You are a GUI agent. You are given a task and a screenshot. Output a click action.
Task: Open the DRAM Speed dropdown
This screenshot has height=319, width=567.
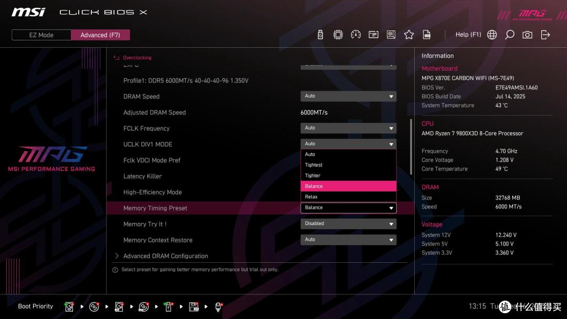(348, 96)
